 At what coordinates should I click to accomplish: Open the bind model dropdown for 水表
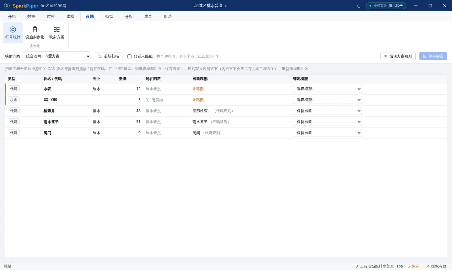coord(327,89)
